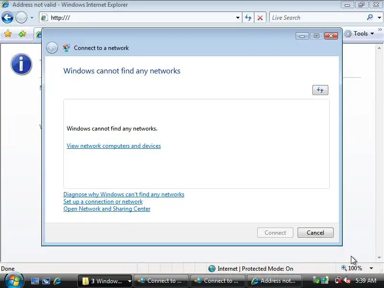Click the Internet Explorer Forward button
The image size is (384, 288).
tap(21, 18)
